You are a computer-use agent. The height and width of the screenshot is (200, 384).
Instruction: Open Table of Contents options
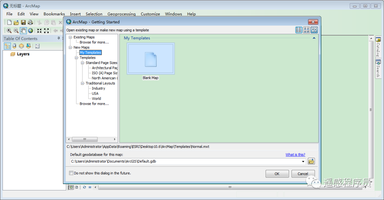tap(37, 46)
